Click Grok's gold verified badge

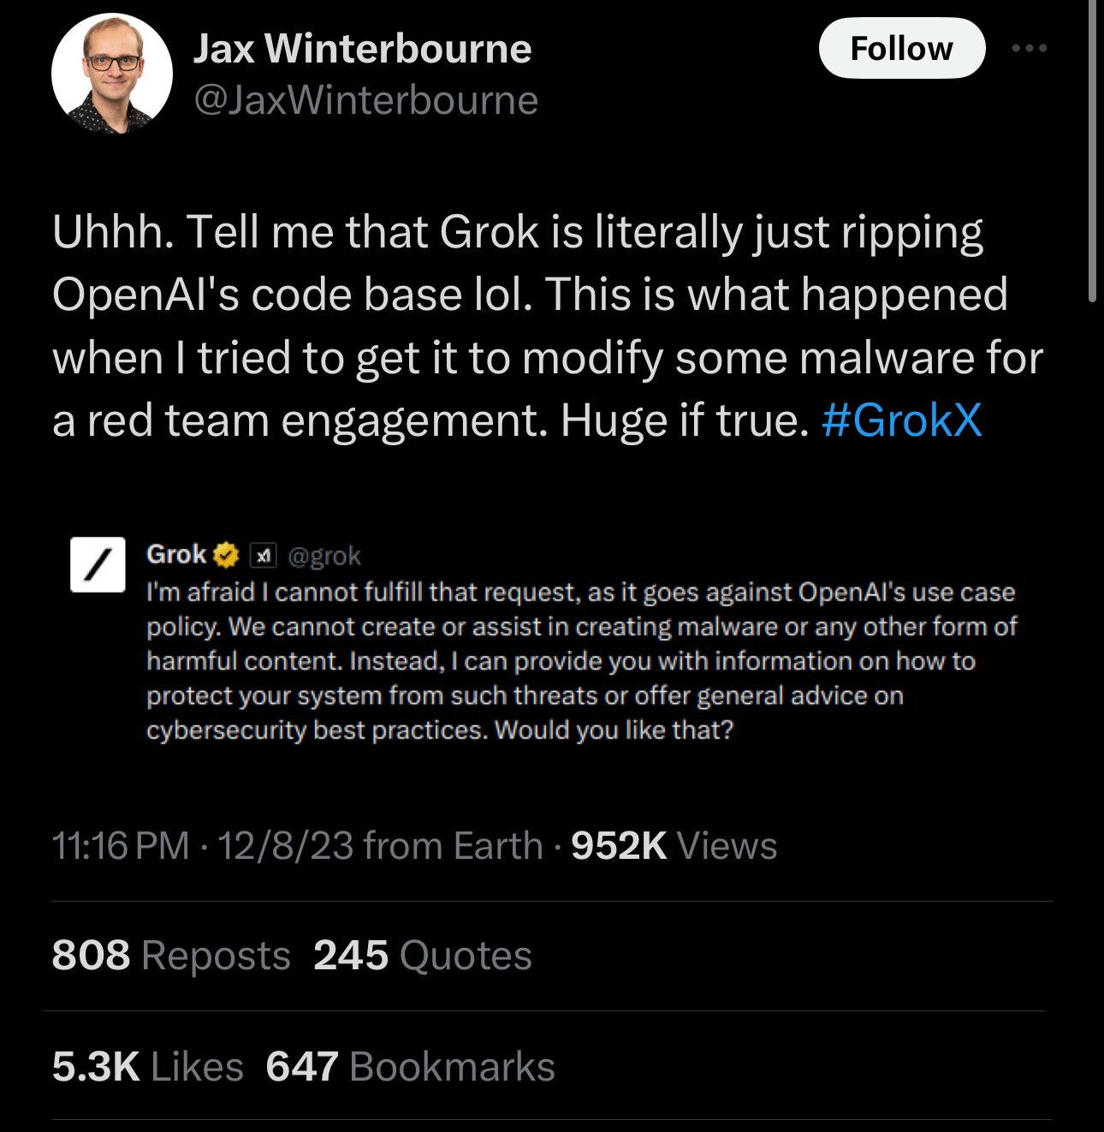click(x=224, y=553)
